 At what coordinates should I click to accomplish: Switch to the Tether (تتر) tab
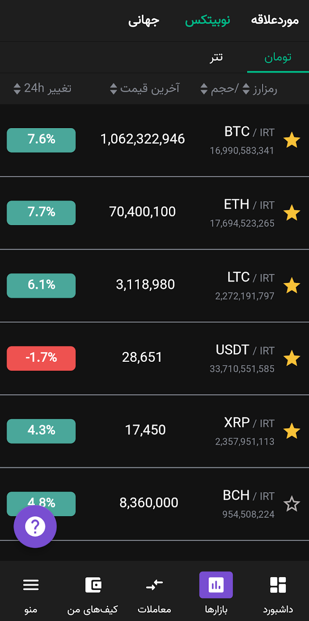coord(216,57)
